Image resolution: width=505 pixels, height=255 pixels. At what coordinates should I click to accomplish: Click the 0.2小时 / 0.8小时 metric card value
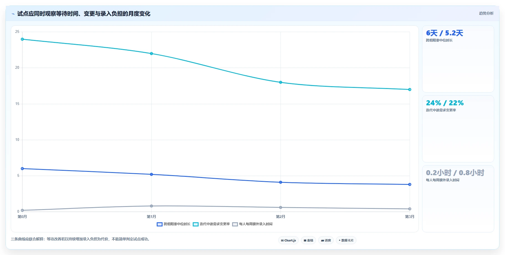click(455, 173)
